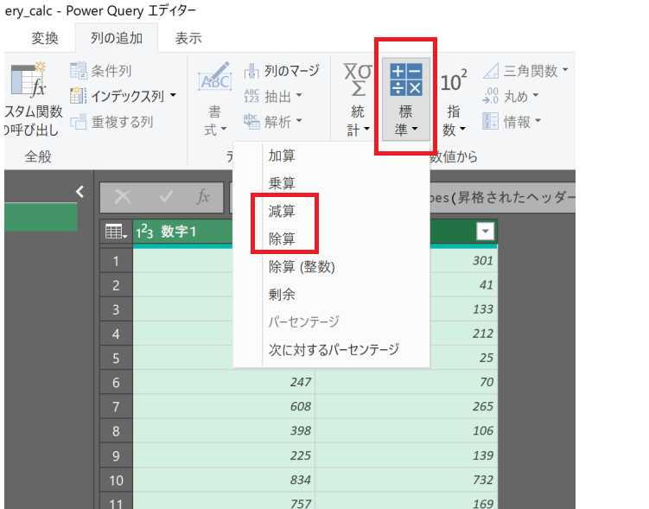Click the 指数 (Scientific) 10² icon
Viewport: 649px width, 509px height.
tap(454, 83)
